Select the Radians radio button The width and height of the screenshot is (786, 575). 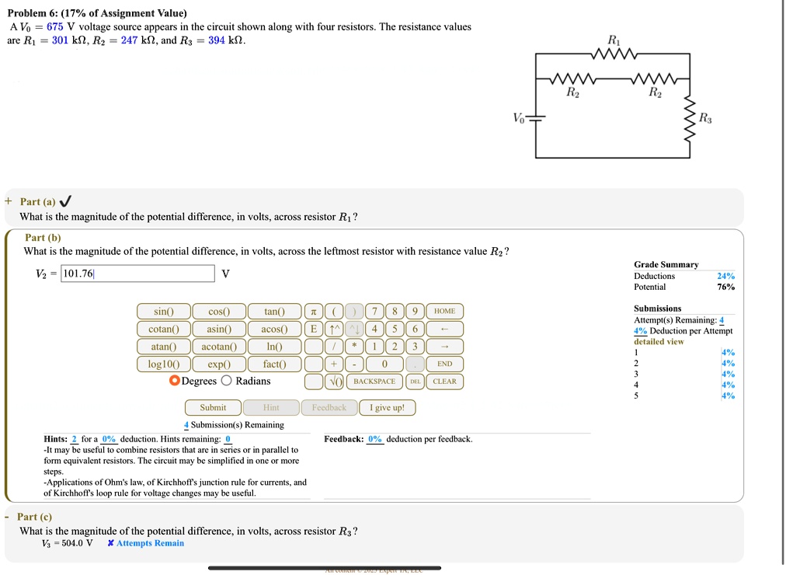click(227, 381)
